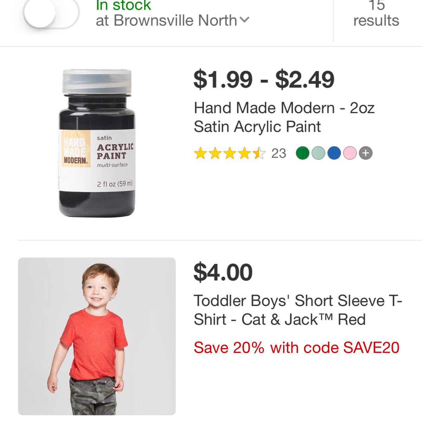Expand the Brownsville North store chevron
422x422 pixels.
point(244,20)
